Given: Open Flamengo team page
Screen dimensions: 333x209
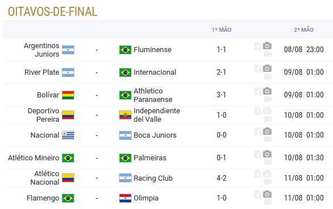Looking at the screenshot, I should pyautogui.click(x=43, y=198).
